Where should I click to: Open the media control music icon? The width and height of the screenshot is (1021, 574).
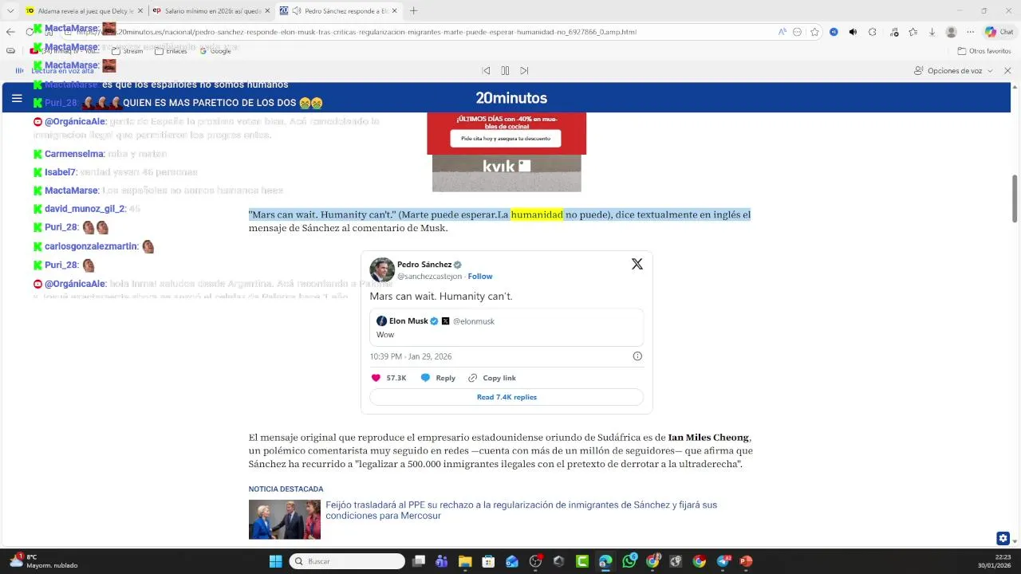893,32
